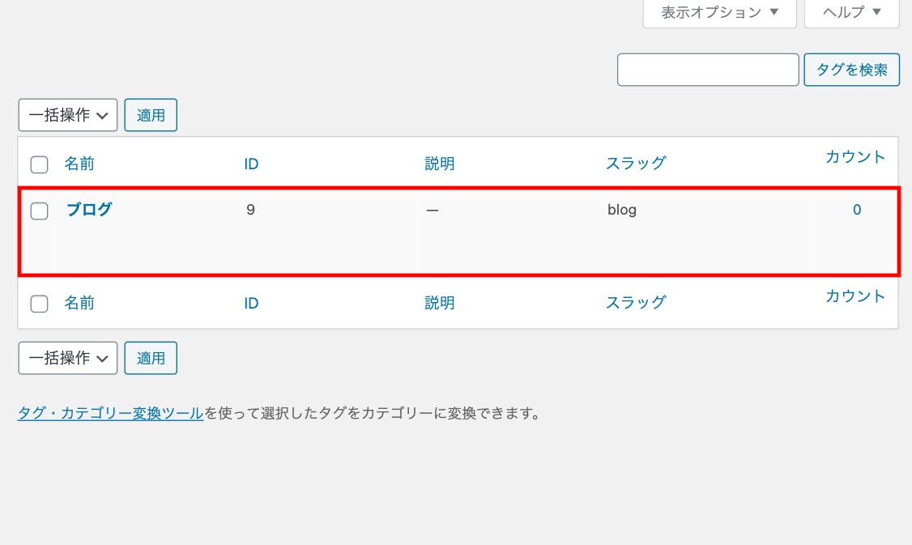Image resolution: width=912 pixels, height=545 pixels.
Task: Open the bottom 一括操作 dropdown
Action: pos(67,357)
